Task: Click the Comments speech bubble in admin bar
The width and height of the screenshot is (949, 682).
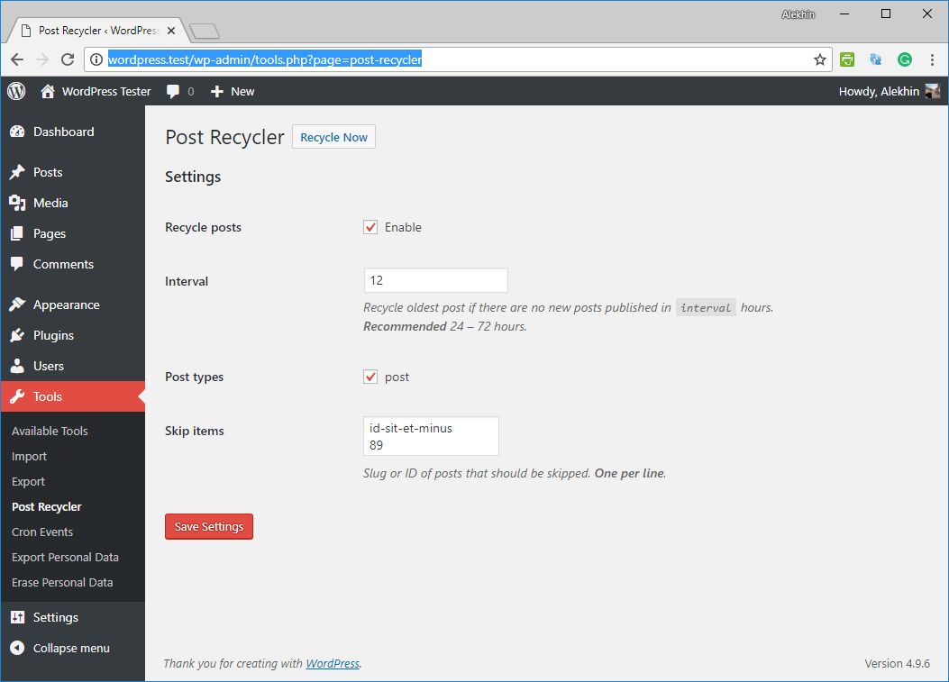Action: coord(175,91)
